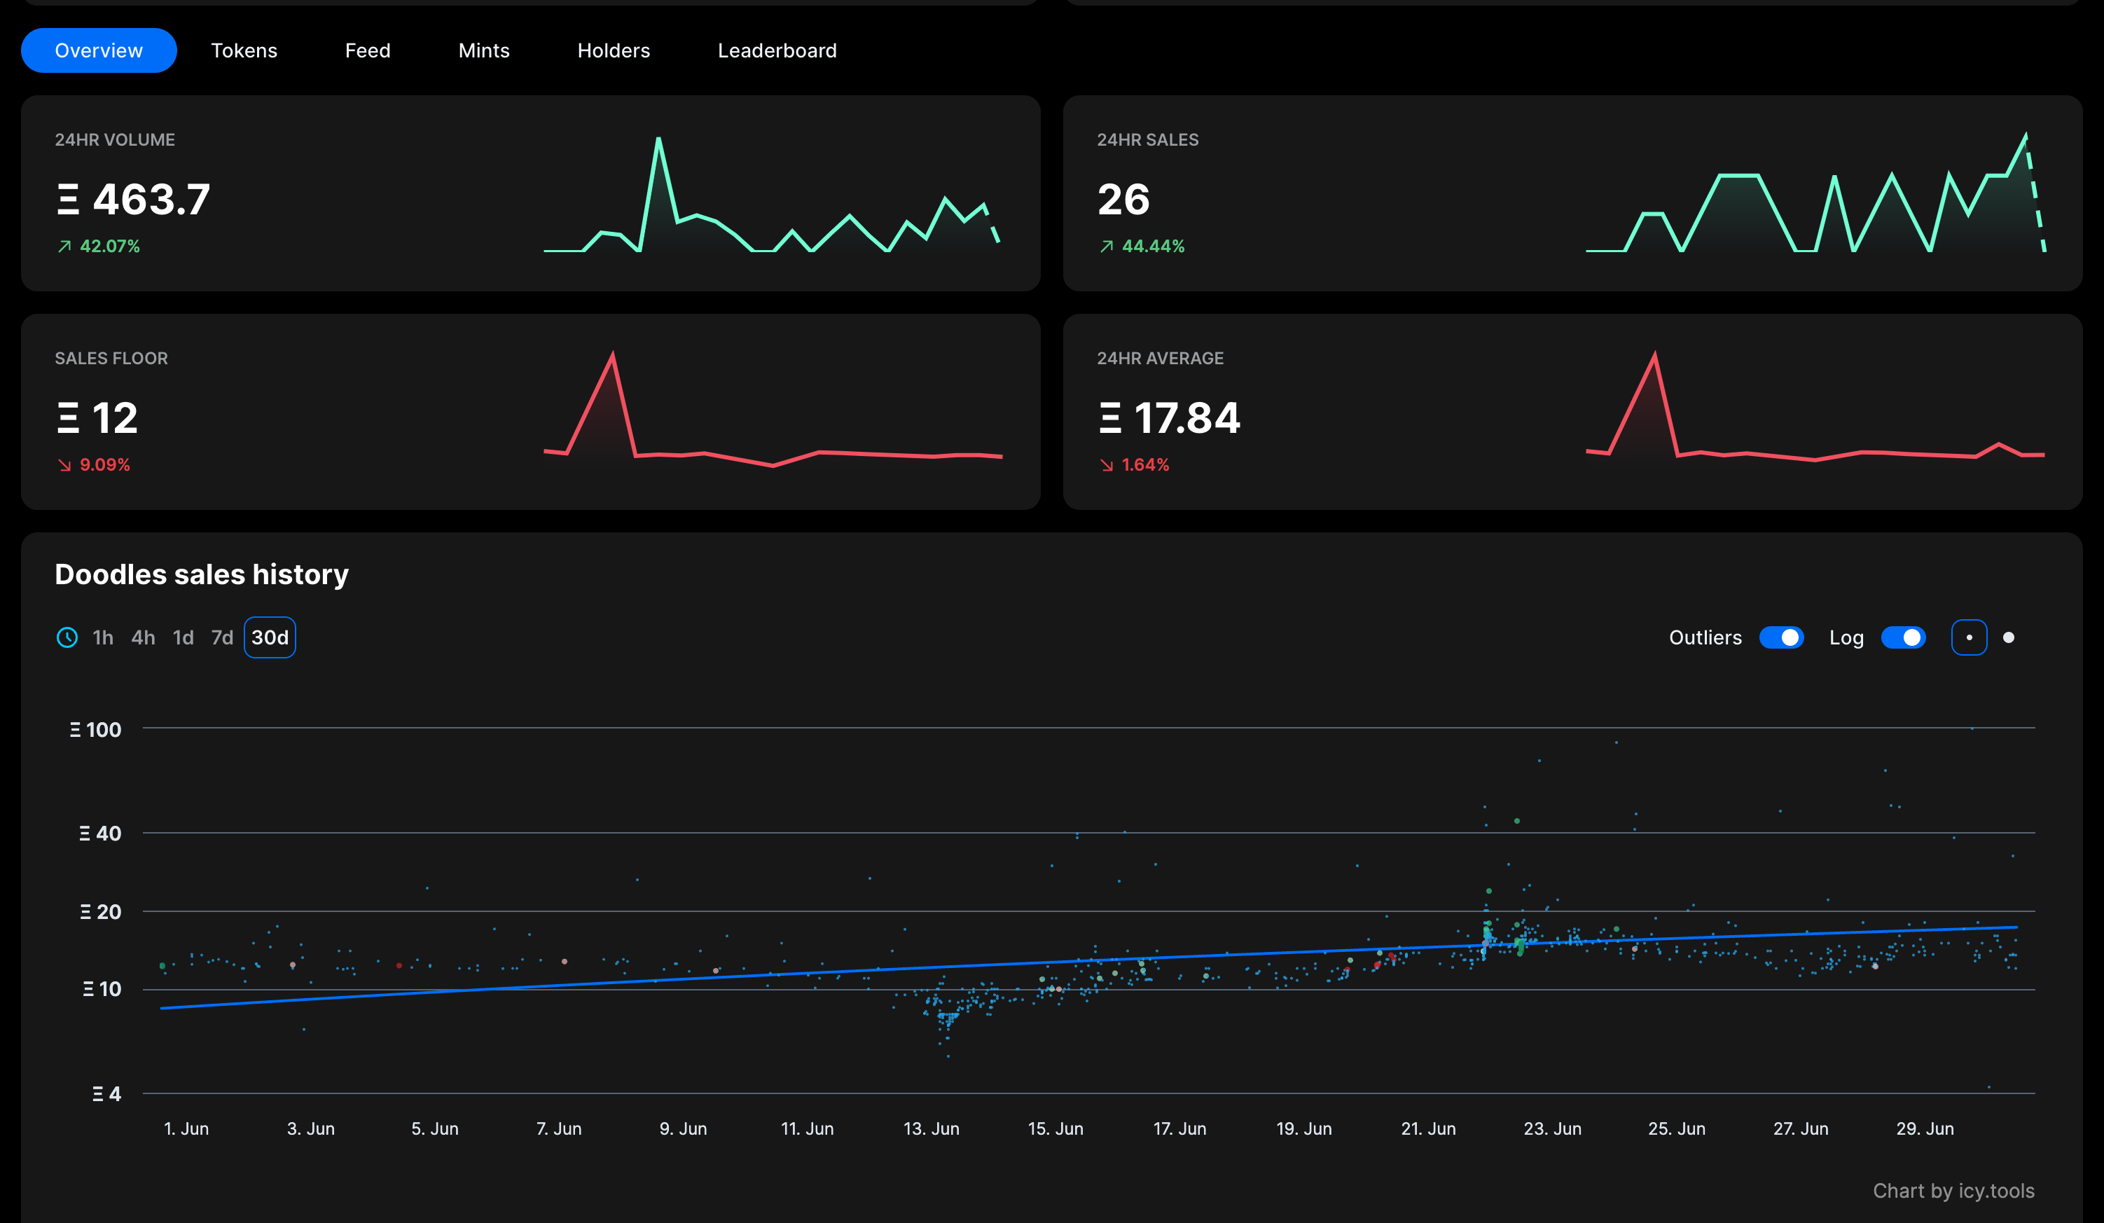
Task: Click the 1.64% decrease indicator
Action: tap(1134, 464)
